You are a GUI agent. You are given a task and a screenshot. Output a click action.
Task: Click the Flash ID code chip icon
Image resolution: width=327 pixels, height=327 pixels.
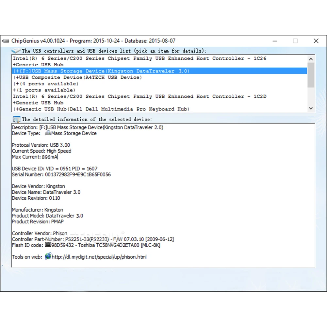pyautogui.click(x=48, y=245)
